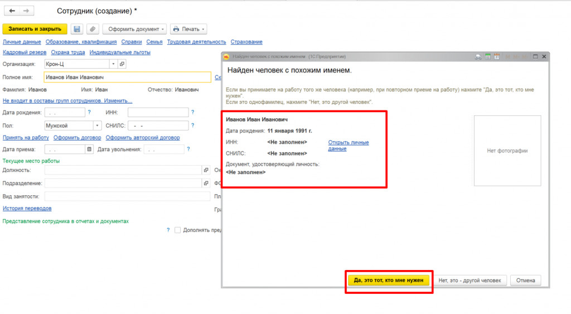Show help next to Дополнять checkbox
571x314 pixels.
click(168, 230)
